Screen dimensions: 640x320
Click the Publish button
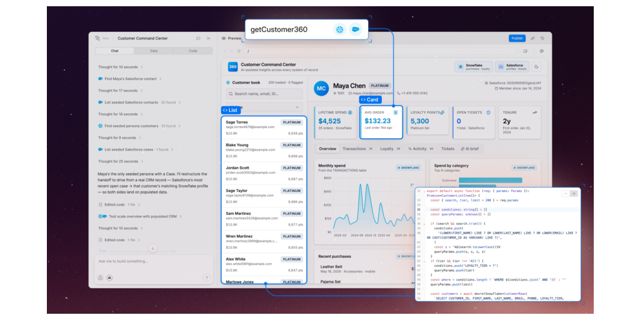(x=517, y=38)
